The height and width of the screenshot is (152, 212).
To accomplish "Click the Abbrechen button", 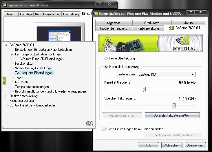I will (172, 145).
